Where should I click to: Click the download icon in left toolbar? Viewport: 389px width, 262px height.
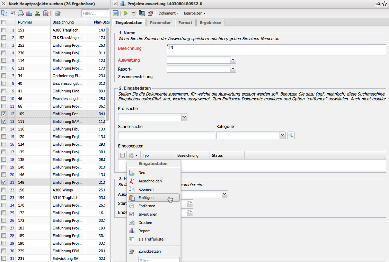[x=37, y=13]
